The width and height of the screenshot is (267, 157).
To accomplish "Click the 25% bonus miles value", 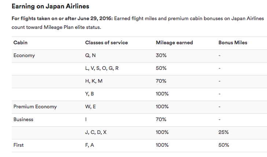I will pos(223,132).
